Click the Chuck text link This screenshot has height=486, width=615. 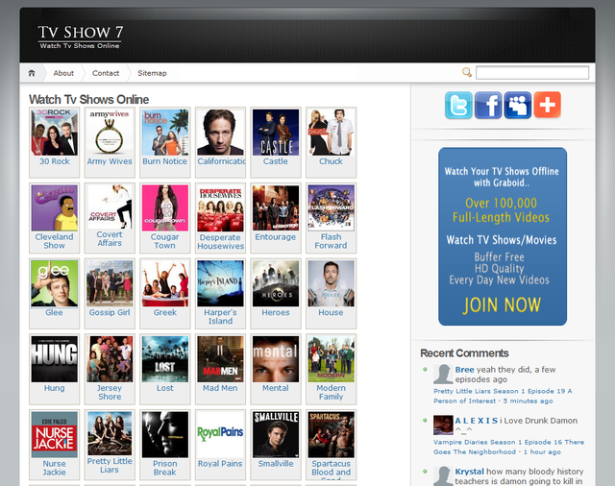click(x=331, y=161)
